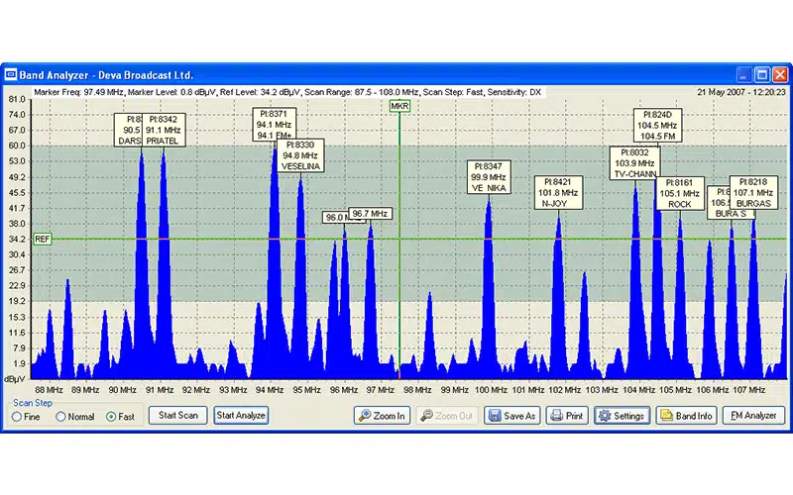
Task: Click the 34.2 level axis label
Action: tap(17, 239)
